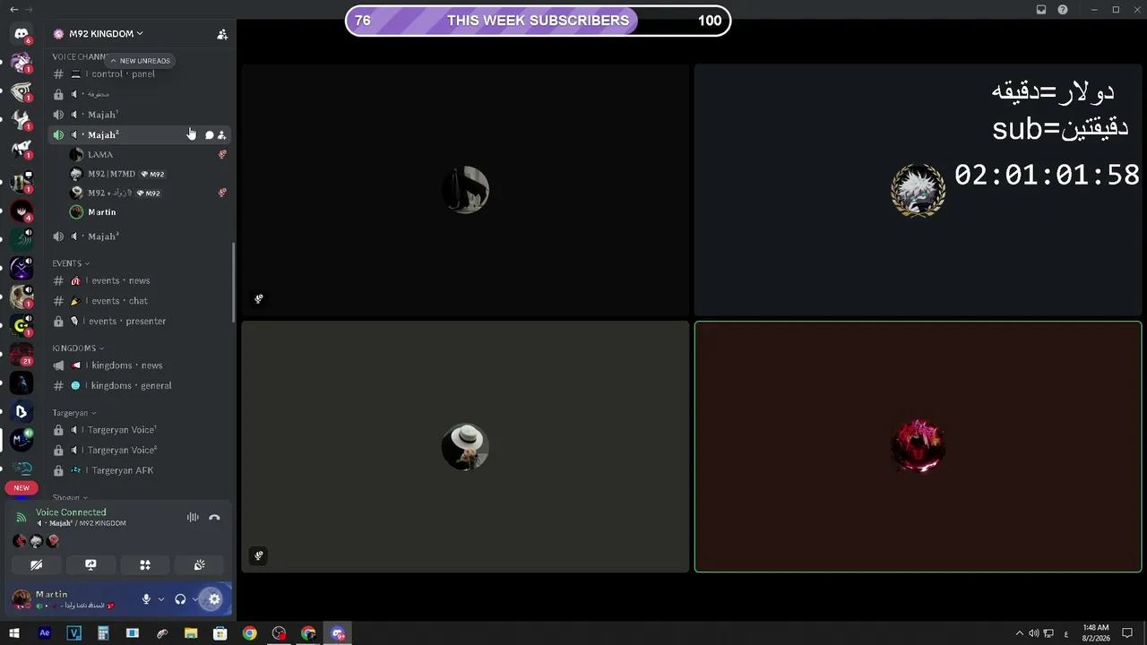Open user settings gear
Image resolution: width=1147 pixels, height=645 pixels.
[x=214, y=599]
